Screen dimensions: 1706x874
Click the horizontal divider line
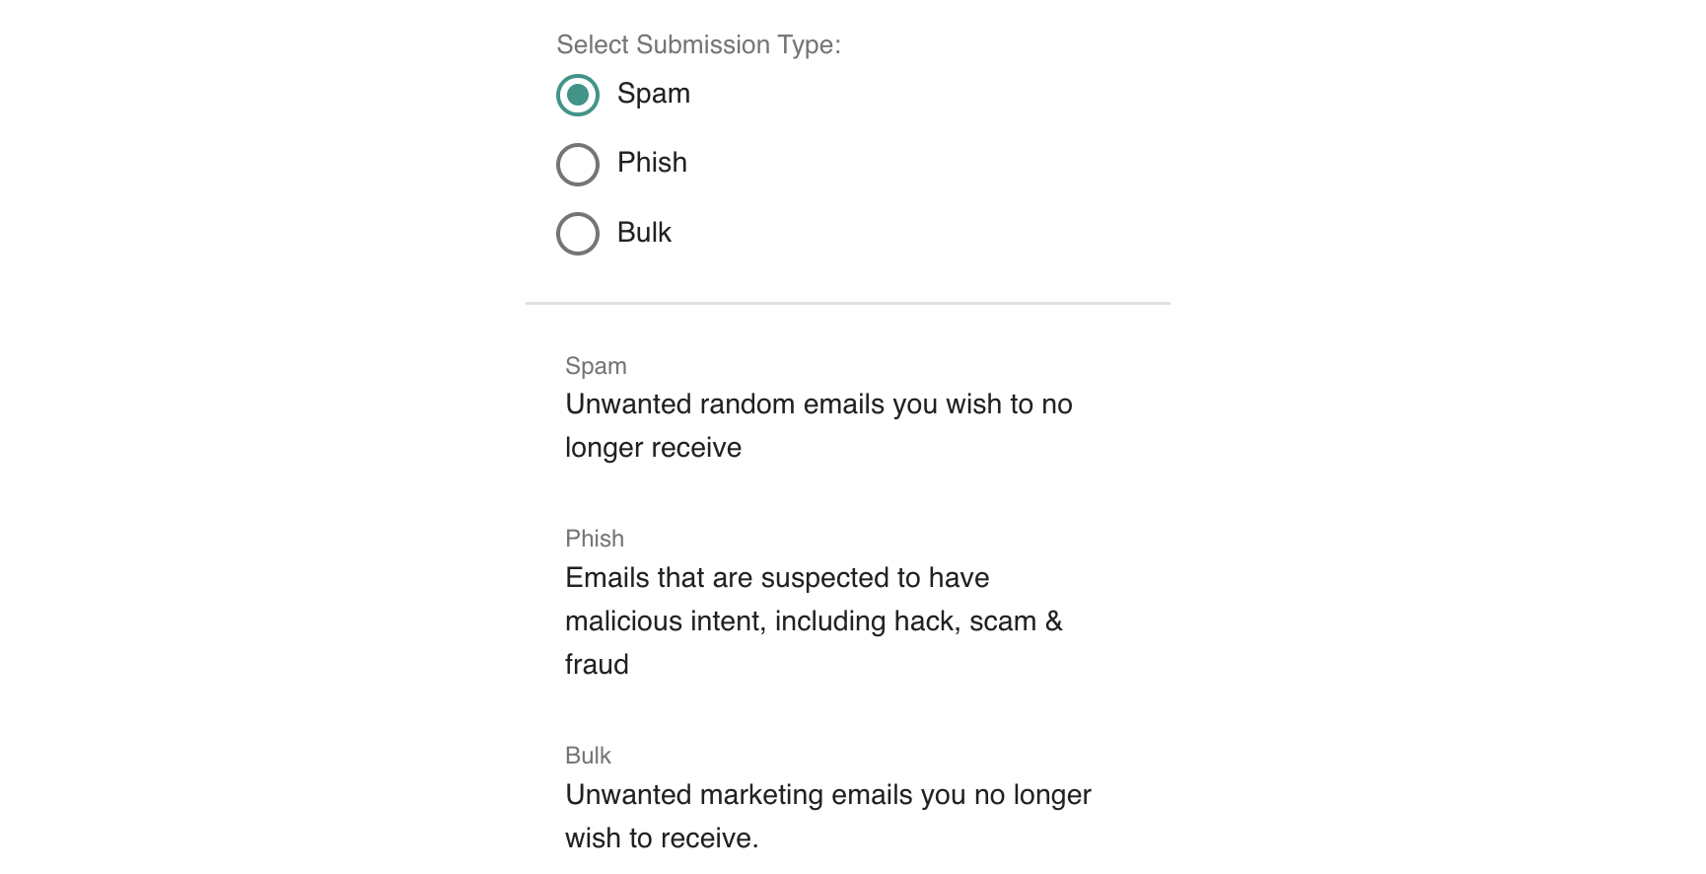pyautogui.click(x=847, y=304)
